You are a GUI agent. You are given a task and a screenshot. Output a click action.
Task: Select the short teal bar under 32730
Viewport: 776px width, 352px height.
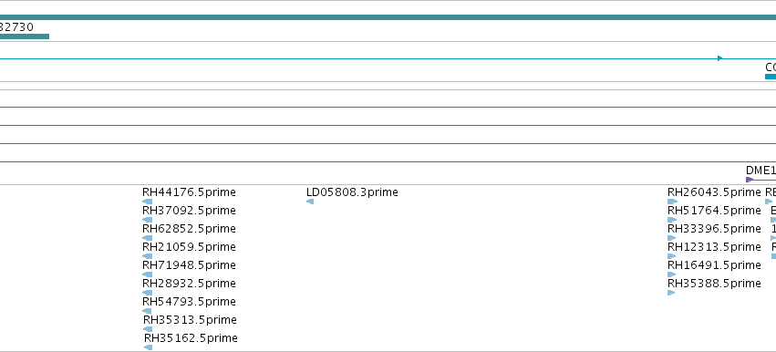[x=25, y=36]
